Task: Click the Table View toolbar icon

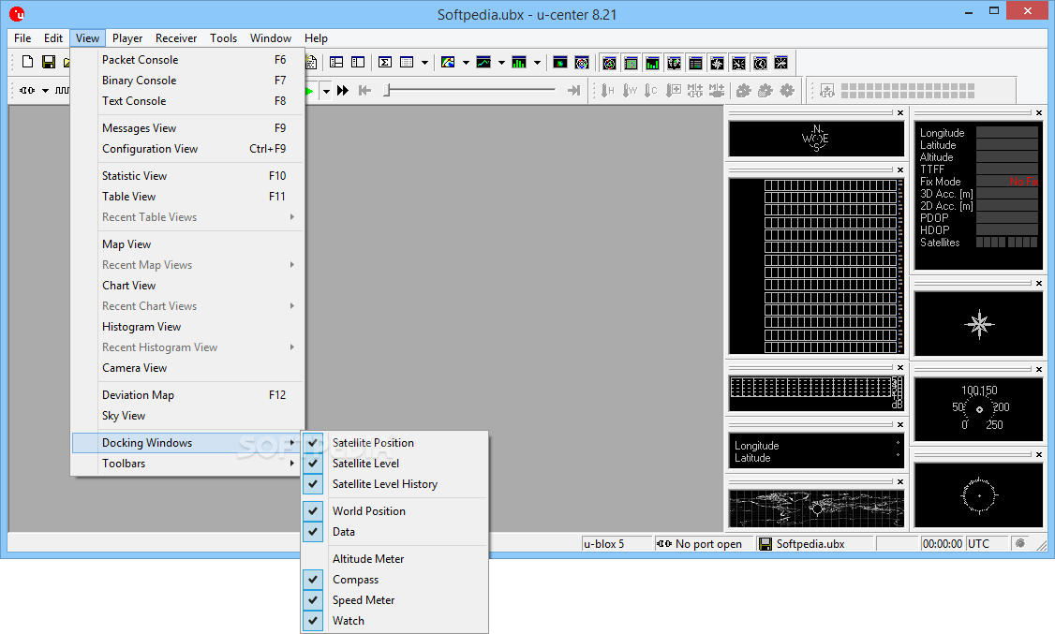Action: pyautogui.click(x=407, y=63)
